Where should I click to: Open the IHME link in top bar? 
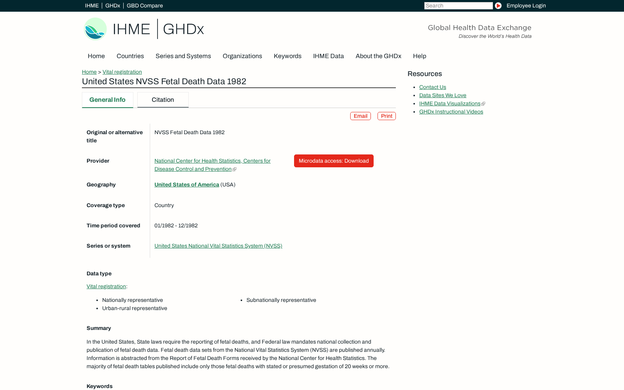[x=92, y=5]
